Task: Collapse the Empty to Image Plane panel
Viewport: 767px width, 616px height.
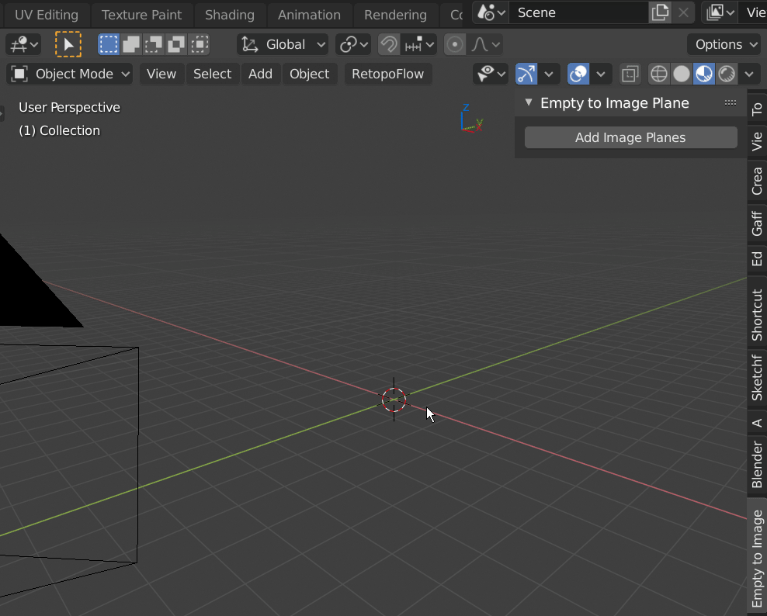Action: (x=529, y=102)
